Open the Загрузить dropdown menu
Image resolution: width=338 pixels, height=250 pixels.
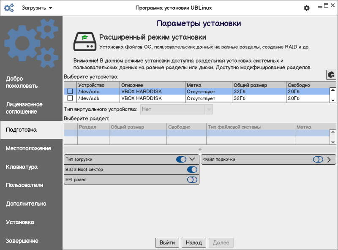pyautogui.click(x=37, y=8)
